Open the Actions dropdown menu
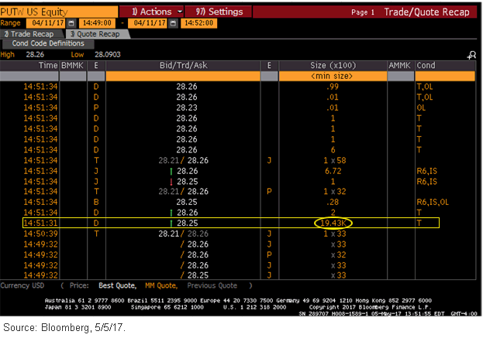 151,12
